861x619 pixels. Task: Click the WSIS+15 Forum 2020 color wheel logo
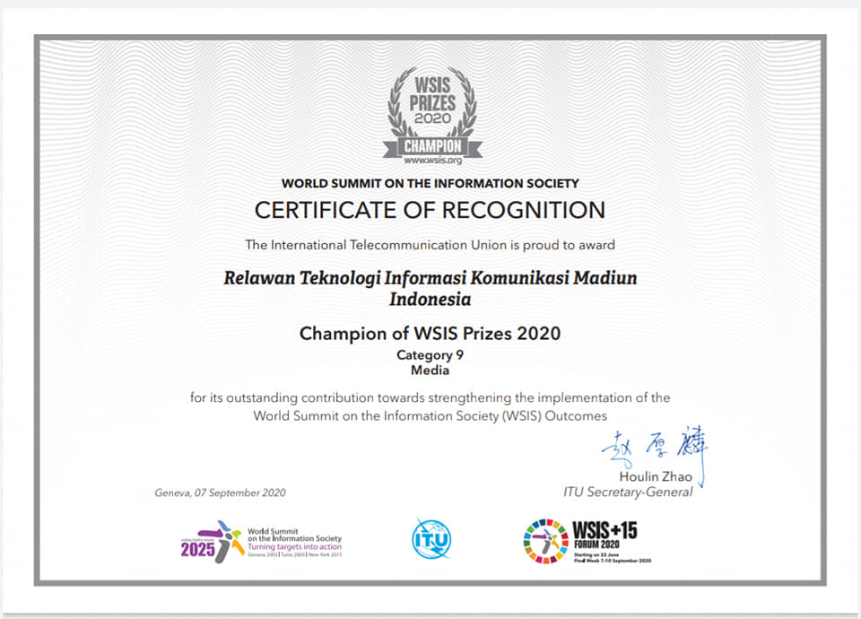coord(545,541)
